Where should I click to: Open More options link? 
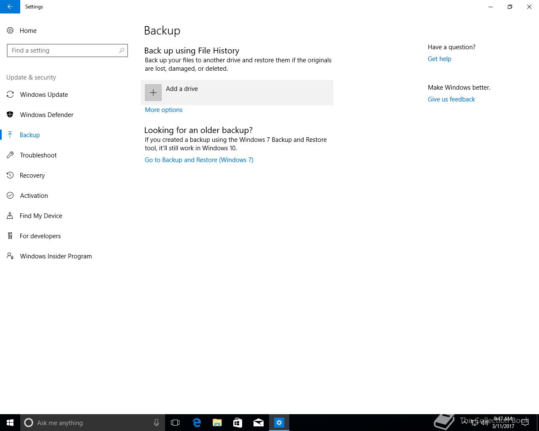(163, 110)
